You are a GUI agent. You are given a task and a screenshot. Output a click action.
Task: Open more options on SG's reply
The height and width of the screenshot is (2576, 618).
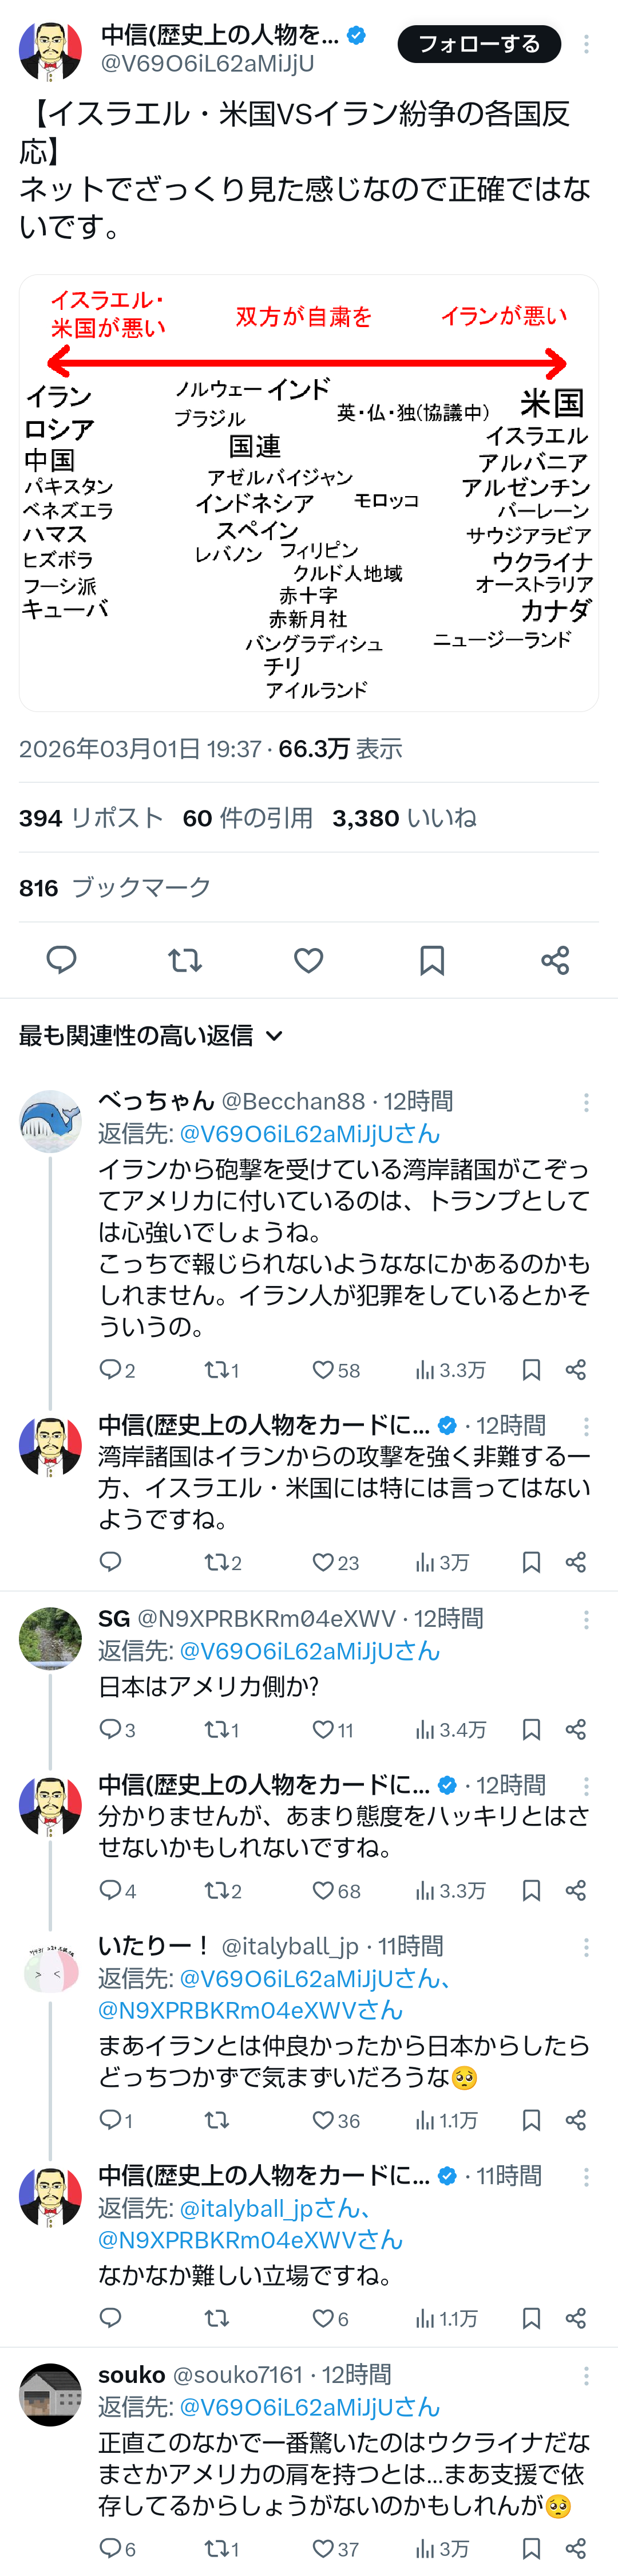586,1619
